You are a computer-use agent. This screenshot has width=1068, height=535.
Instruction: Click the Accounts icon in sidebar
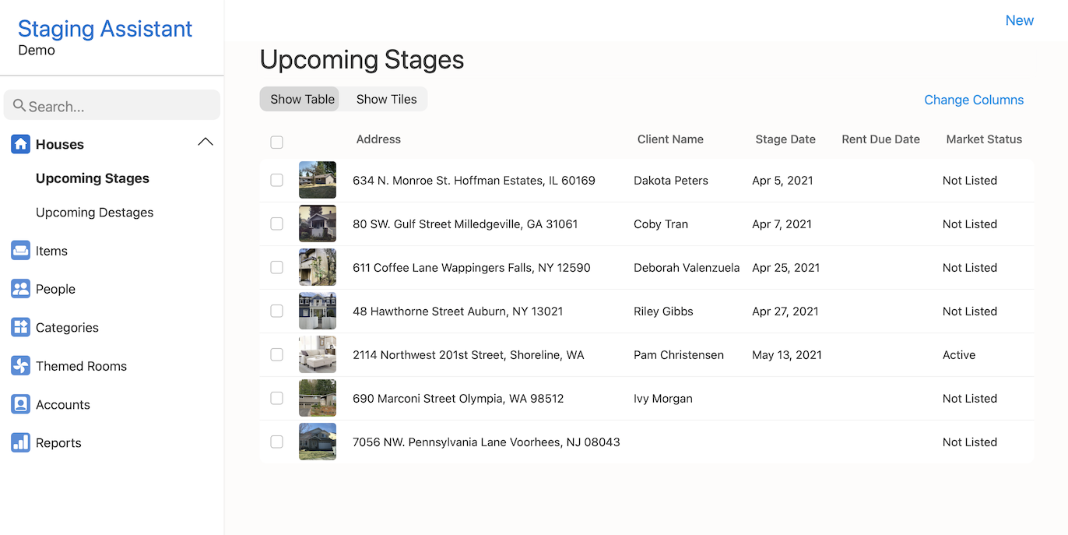(x=20, y=404)
